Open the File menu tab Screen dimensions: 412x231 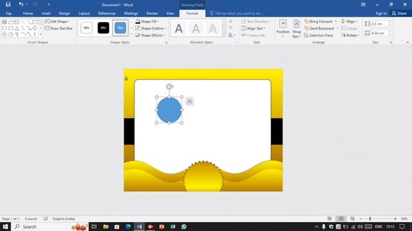8,13
